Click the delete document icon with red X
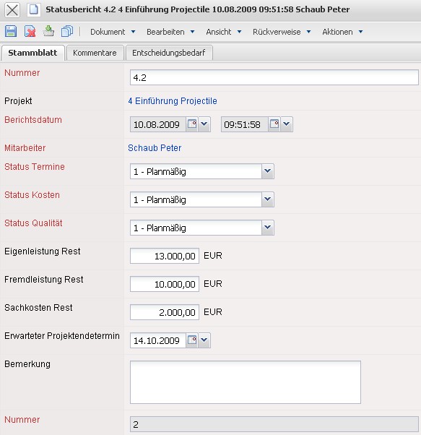The image size is (421, 435). (x=30, y=31)
